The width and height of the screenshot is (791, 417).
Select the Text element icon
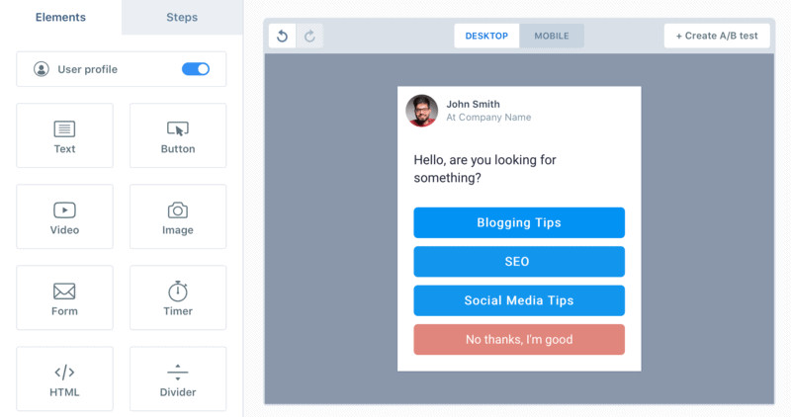tap(64, 129)
